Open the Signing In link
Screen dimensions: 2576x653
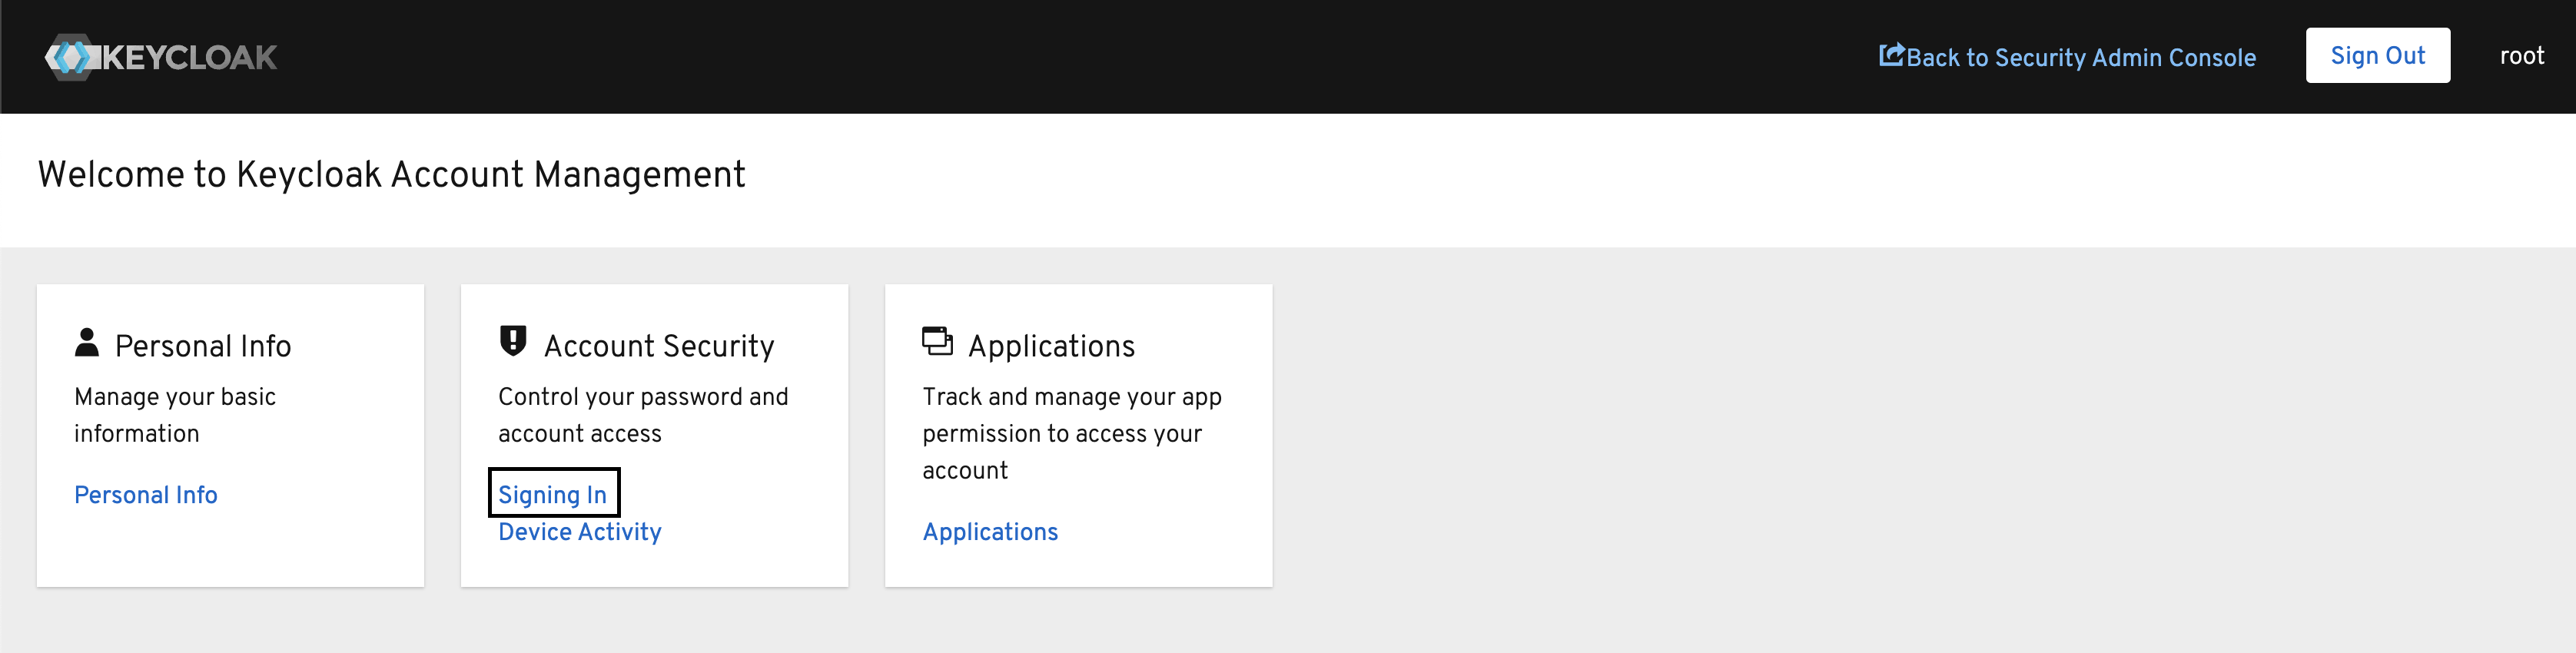[x=553, y=495]
